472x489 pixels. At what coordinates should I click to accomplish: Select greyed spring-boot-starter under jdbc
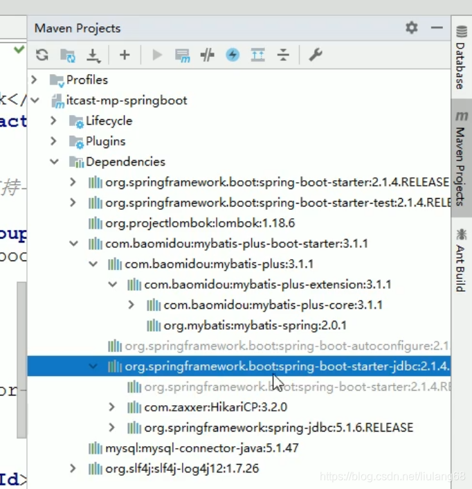pos(297,387)
